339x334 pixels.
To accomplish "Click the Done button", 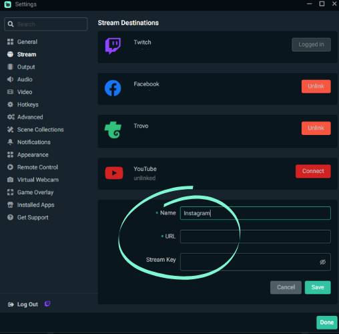I will [327, 323].
